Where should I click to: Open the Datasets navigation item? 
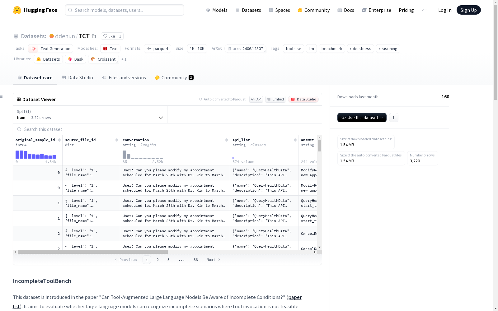coord(248,10)
